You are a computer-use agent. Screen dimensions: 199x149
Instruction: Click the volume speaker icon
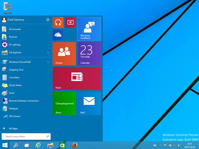(x=179, y=145)
